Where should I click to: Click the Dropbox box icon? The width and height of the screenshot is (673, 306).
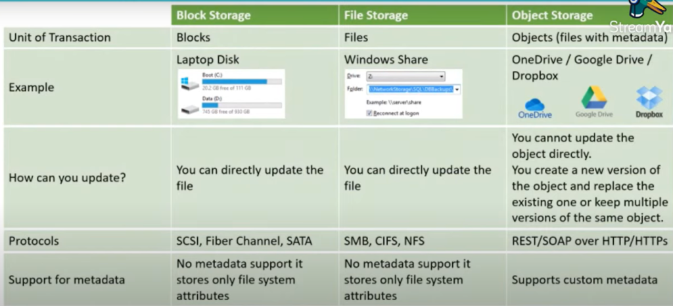tap(649, 97)
